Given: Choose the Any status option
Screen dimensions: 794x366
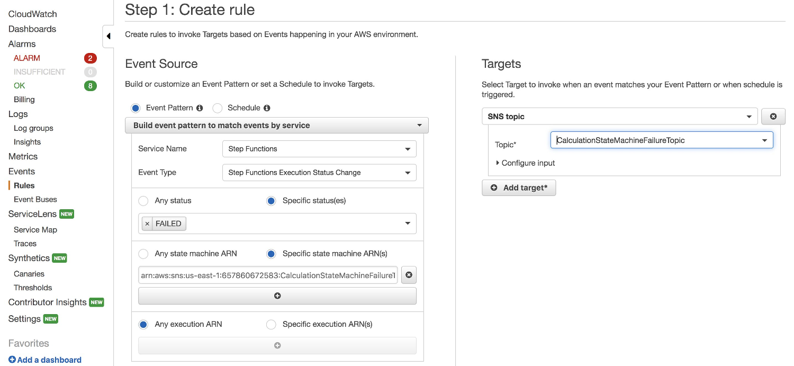Looking at the screenshot, I should pos(143,201).
